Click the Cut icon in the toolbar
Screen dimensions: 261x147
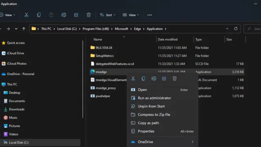(26, 15)
